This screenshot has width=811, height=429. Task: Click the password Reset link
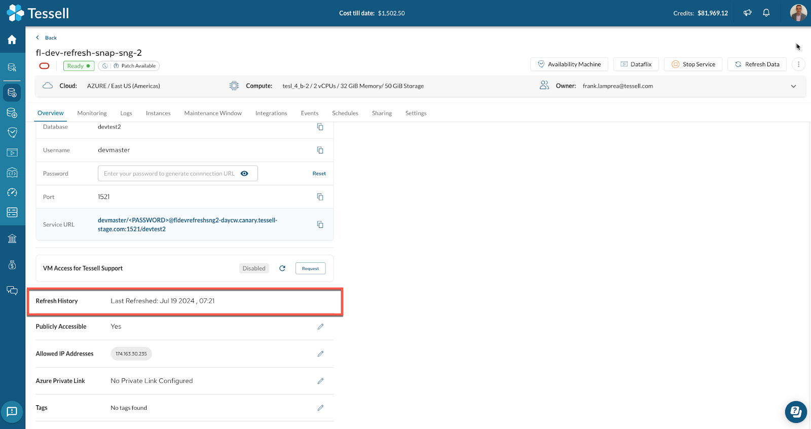pos(319,173)
